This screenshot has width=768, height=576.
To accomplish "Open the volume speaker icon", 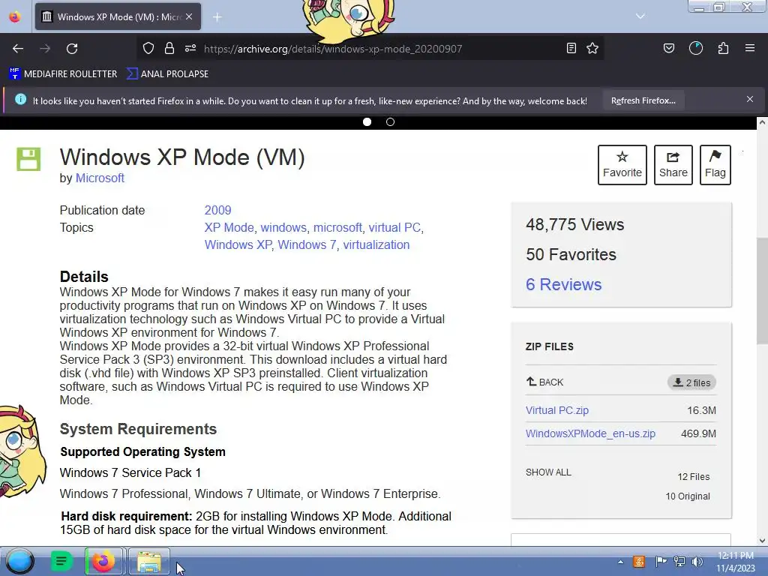I will (x=697, y=561).
